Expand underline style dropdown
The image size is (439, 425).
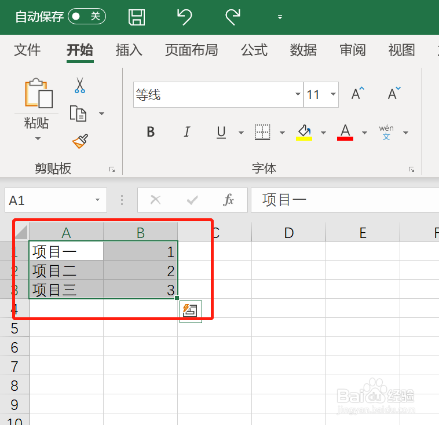click(x=241, y=133)
